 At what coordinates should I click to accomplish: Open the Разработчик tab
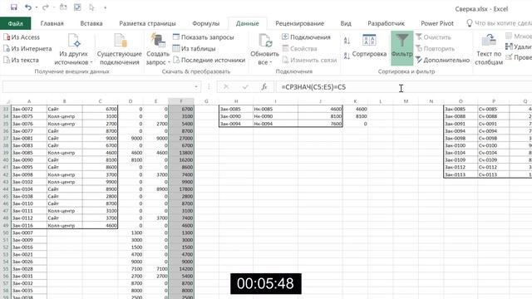coord(386,23)
